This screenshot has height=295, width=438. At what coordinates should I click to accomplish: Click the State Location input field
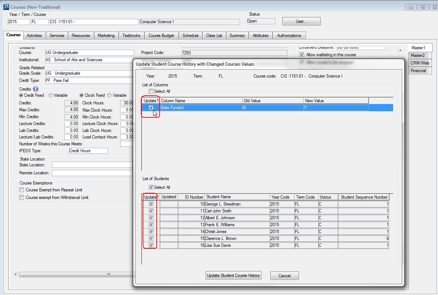(92, 165)
